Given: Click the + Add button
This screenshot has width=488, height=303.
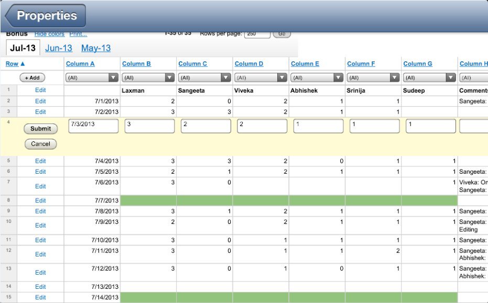Looking at the screenshot, I should click(x=32, y=77).
